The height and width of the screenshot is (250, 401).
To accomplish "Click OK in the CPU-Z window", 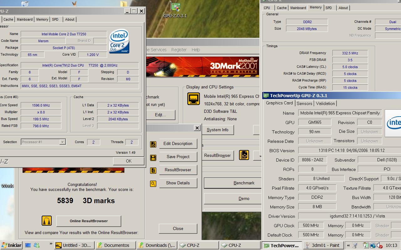I will click(x=129, y=161).
